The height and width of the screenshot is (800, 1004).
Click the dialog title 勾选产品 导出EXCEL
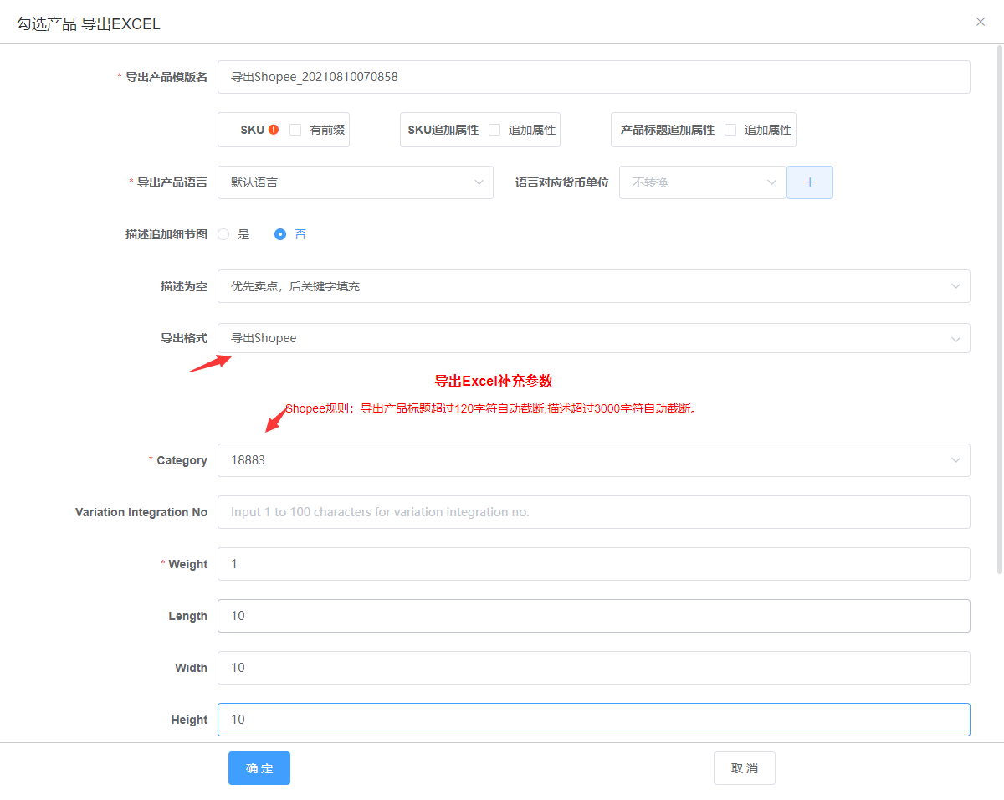tap(89, 24)
